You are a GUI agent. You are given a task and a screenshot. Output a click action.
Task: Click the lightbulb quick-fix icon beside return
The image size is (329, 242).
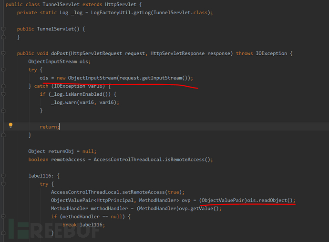[10, 125]
